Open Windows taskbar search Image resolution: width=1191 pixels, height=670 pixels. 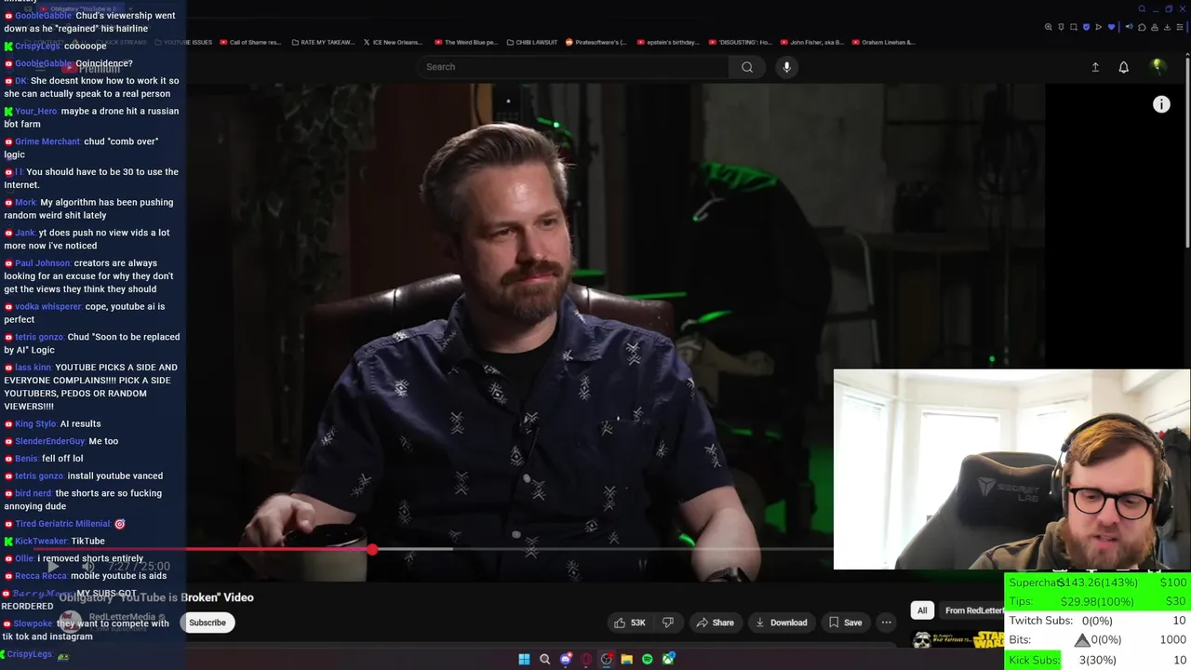tap(544, 659)
